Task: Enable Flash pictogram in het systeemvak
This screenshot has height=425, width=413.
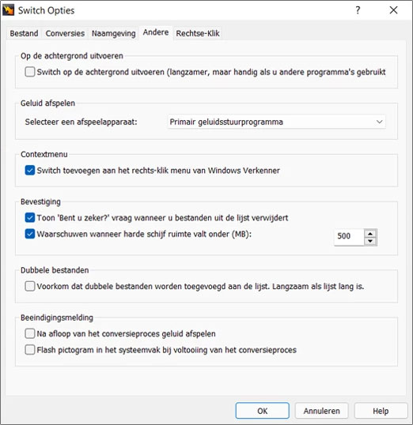Action: 30,350
